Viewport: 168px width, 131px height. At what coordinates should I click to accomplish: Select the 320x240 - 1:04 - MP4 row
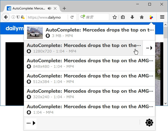[x=90, y=94]
